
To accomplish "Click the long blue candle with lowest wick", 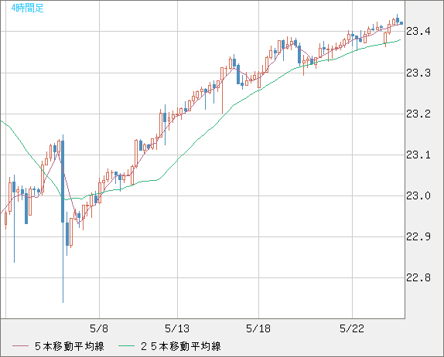I will pyautogui.click(x=63, y=219).
